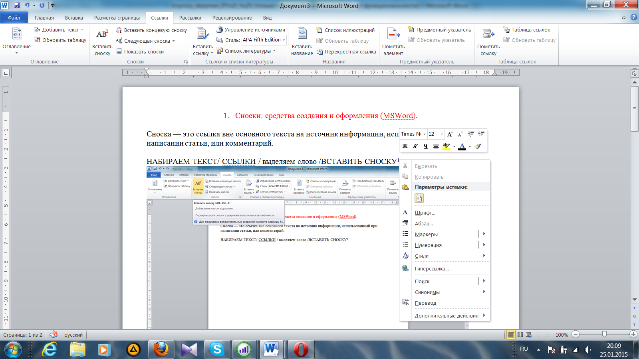Viewport: 639px width, 359px height.
Task: Click the tab selector box left of ruler
Action: (6, 73)
